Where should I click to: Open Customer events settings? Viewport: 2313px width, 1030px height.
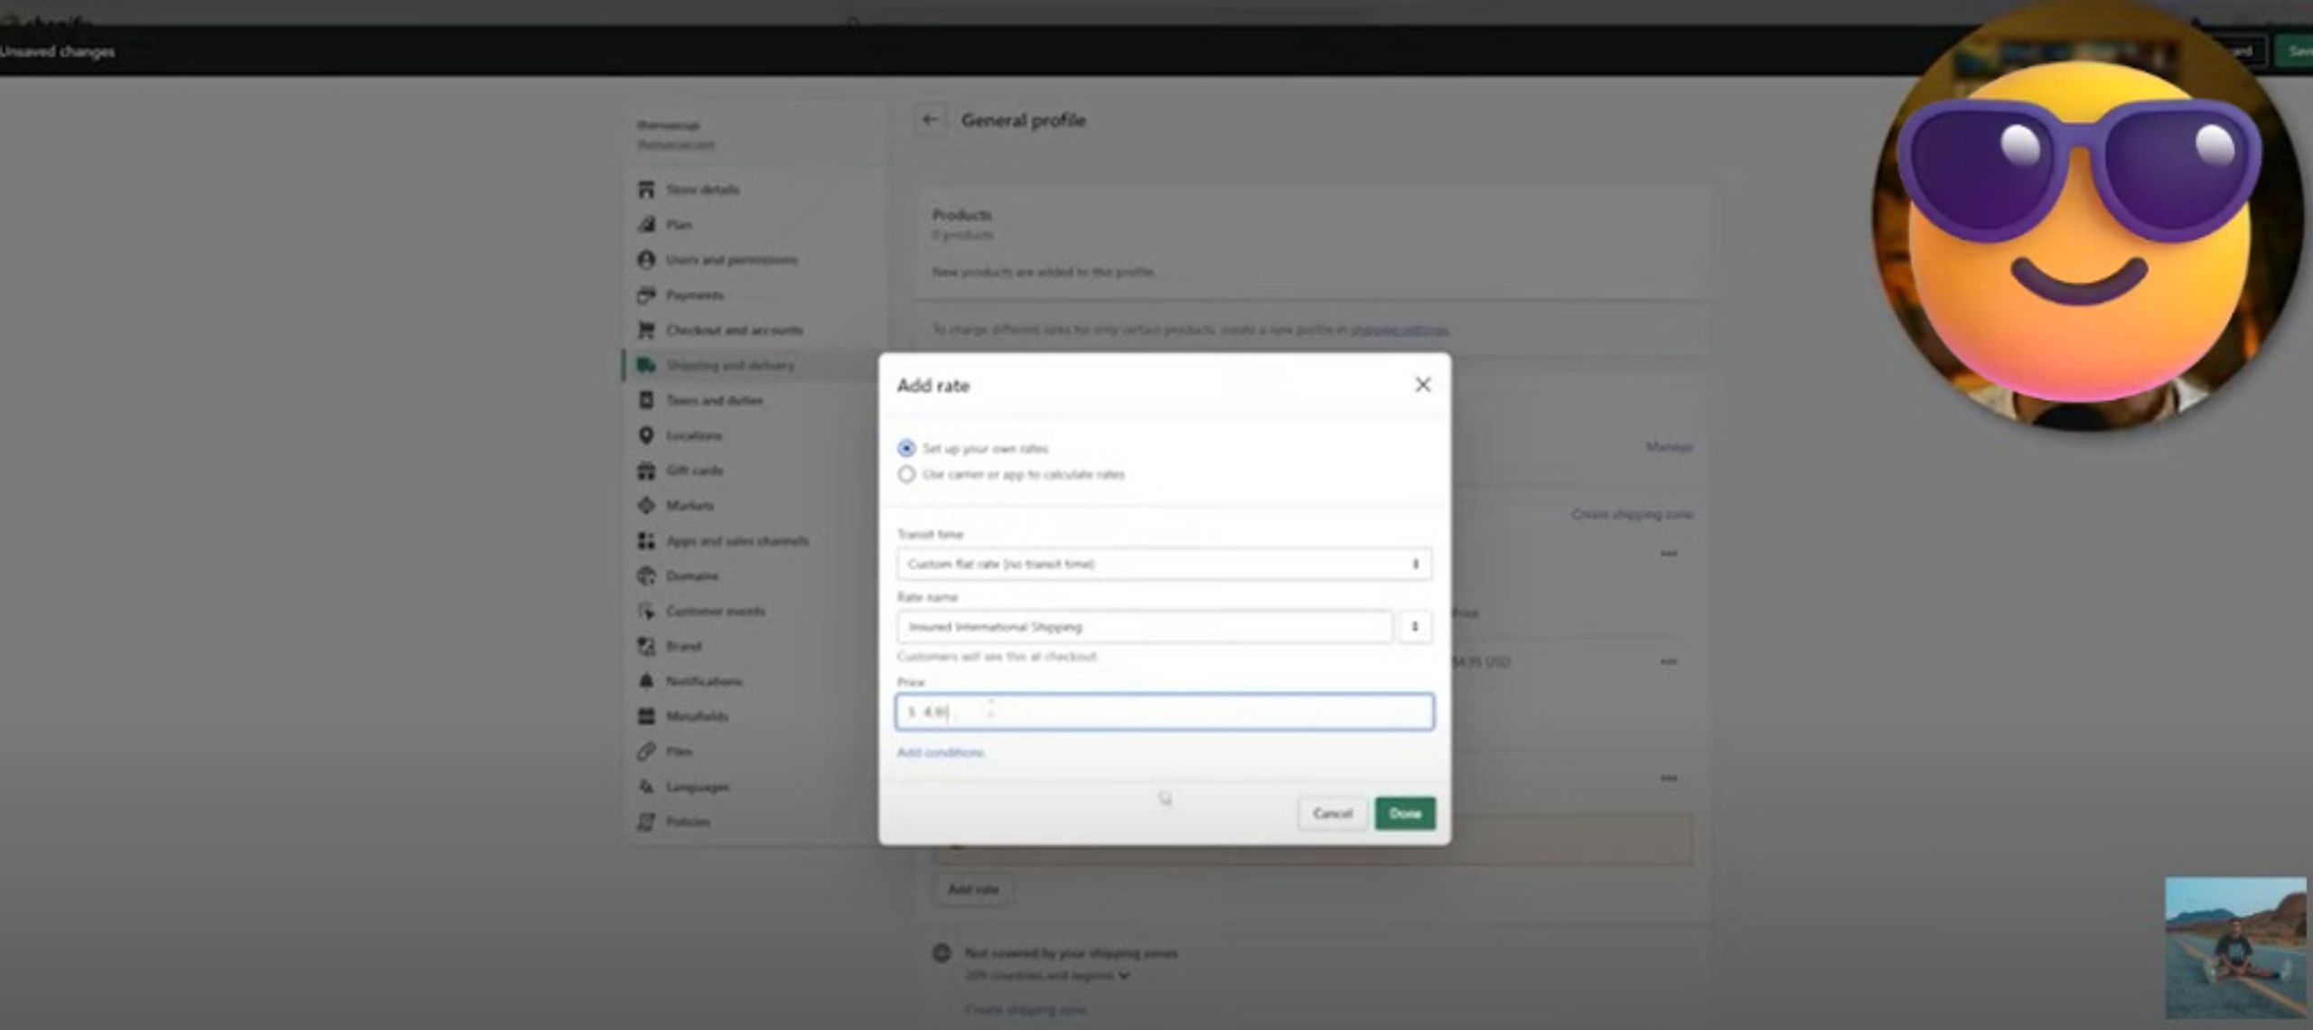point(716,612)
